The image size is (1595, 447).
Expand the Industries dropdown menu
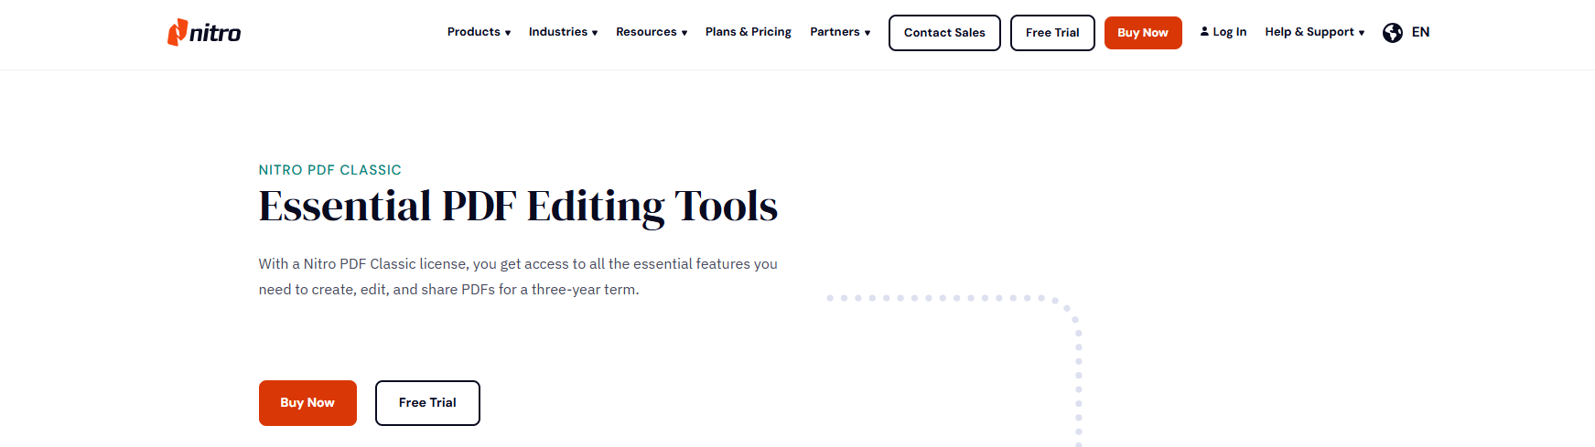(563, 32)
